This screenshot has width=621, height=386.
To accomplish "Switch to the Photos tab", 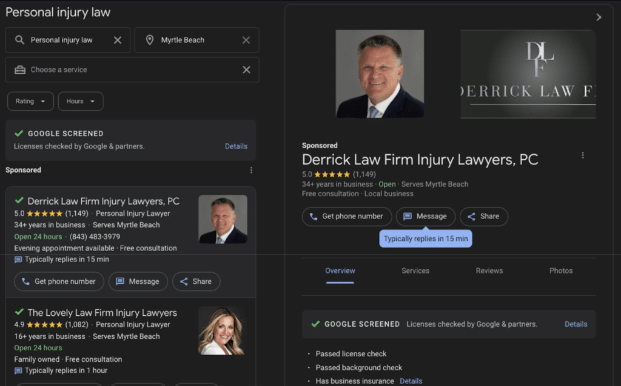I will (561, 271).
